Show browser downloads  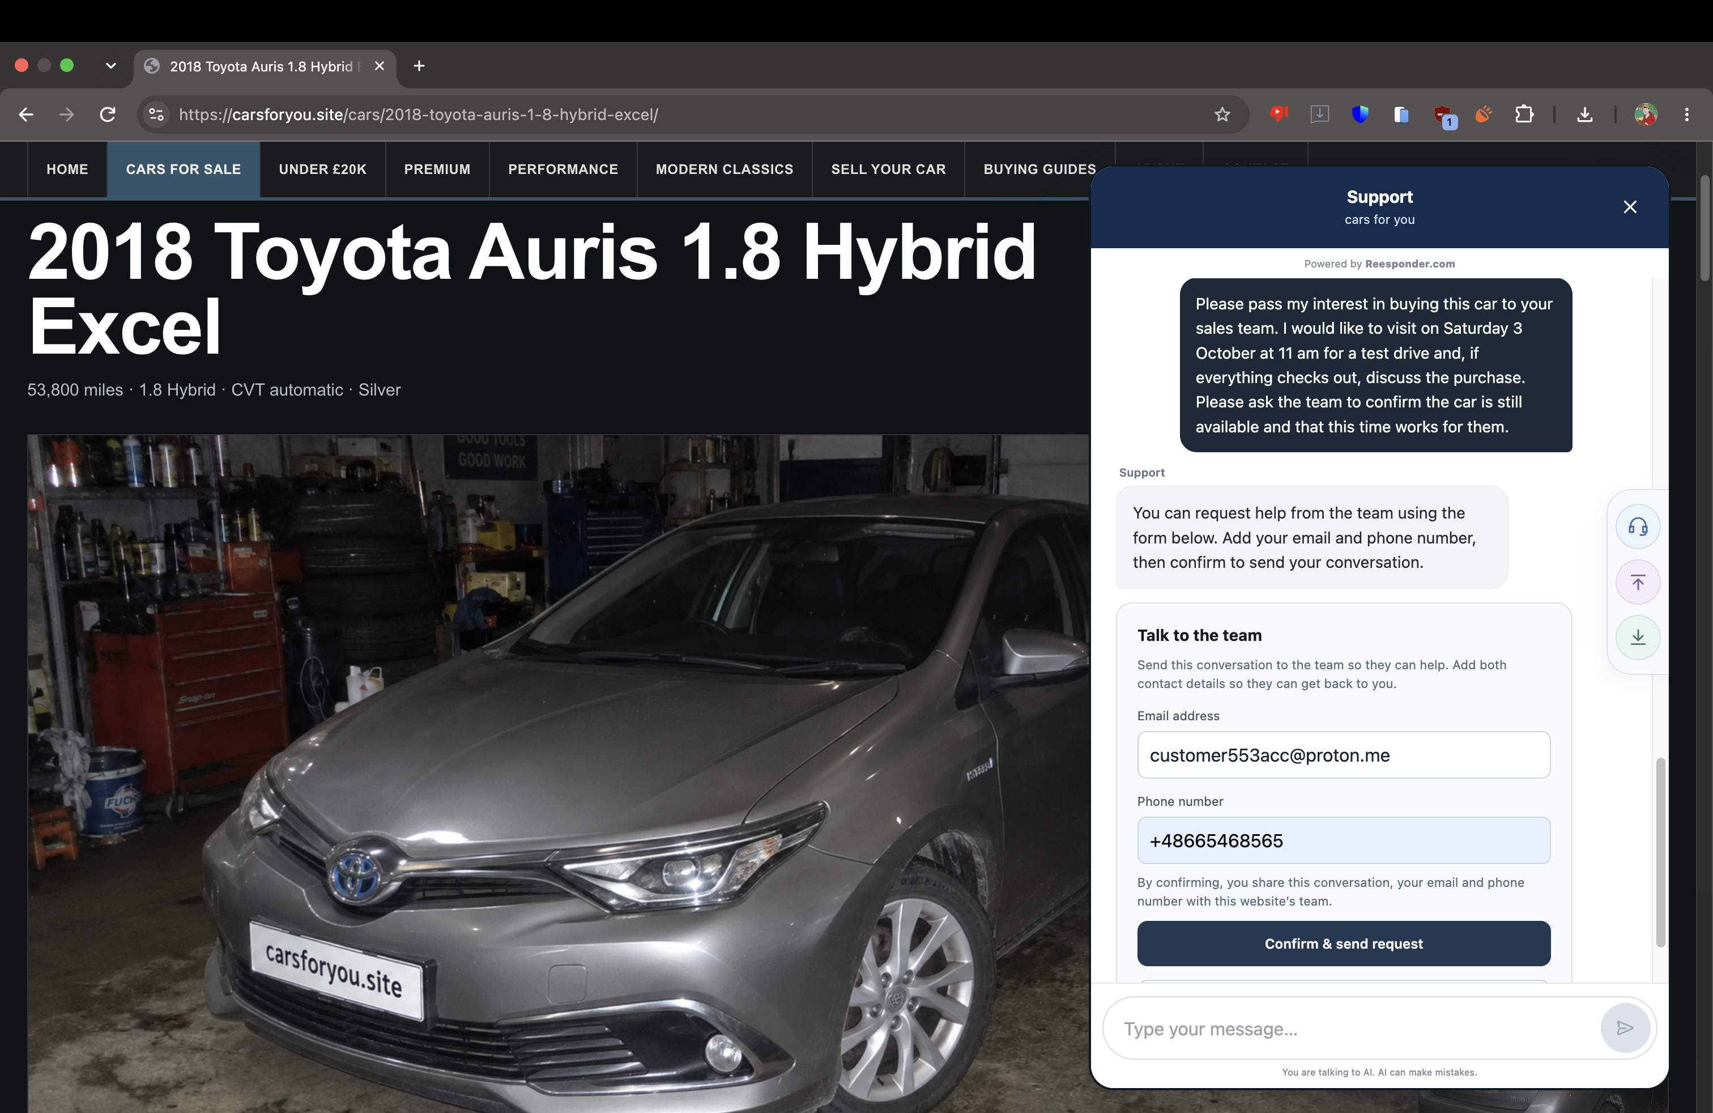pyautogui.click(x=1585, y=114)
